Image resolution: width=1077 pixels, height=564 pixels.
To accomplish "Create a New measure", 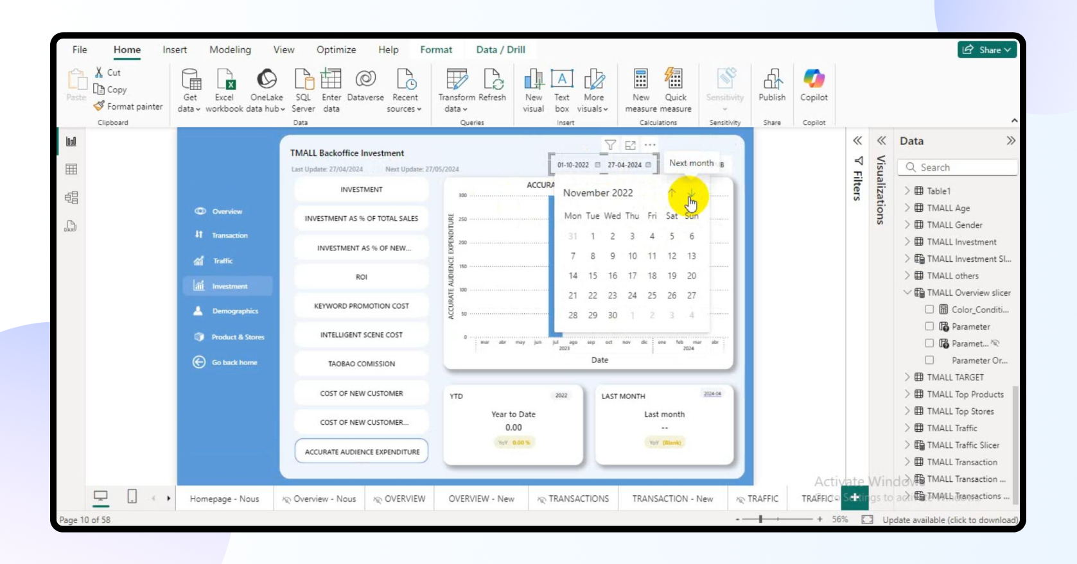I will (x=641, y=90).
